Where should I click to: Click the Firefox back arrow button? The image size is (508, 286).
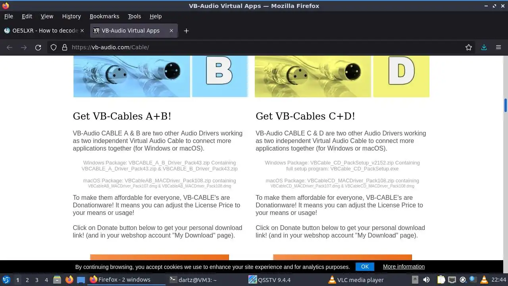10,47
